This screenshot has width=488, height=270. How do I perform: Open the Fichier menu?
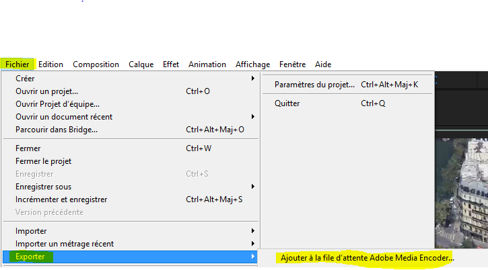[18, 64]
